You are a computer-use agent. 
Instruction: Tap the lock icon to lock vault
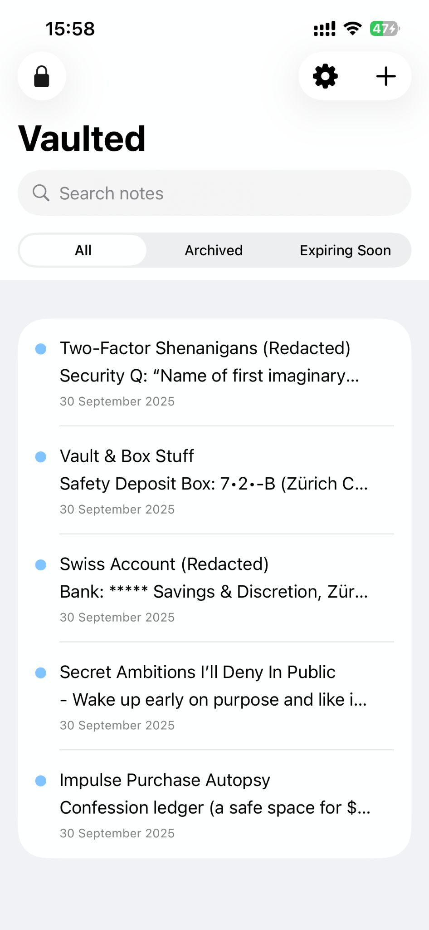point(42,76)
